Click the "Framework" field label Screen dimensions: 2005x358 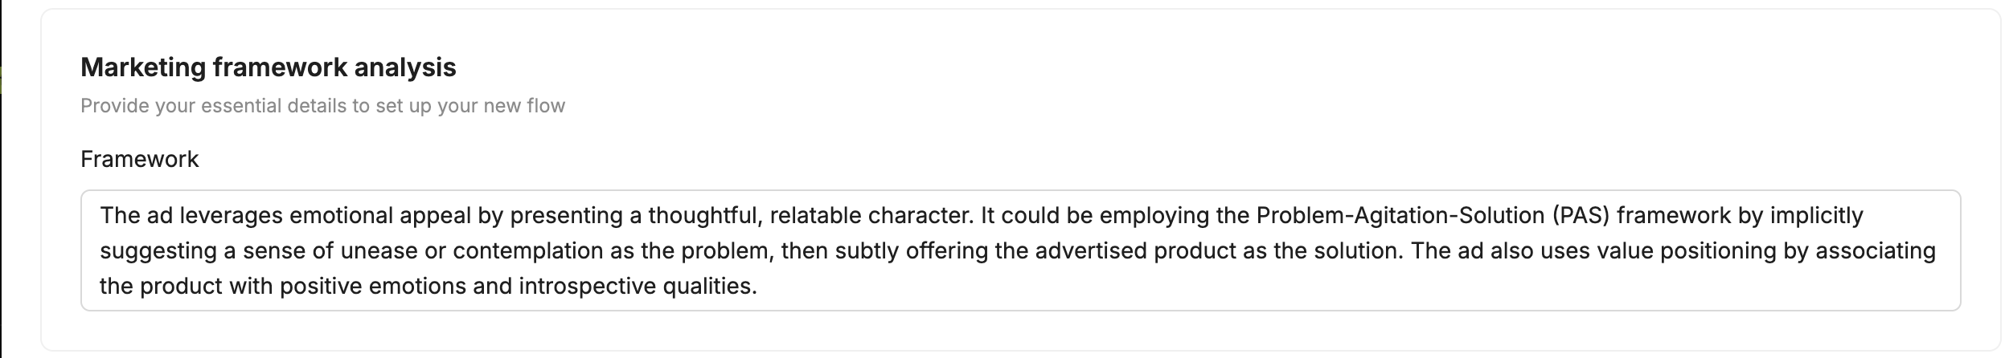[x=139, y=159]
